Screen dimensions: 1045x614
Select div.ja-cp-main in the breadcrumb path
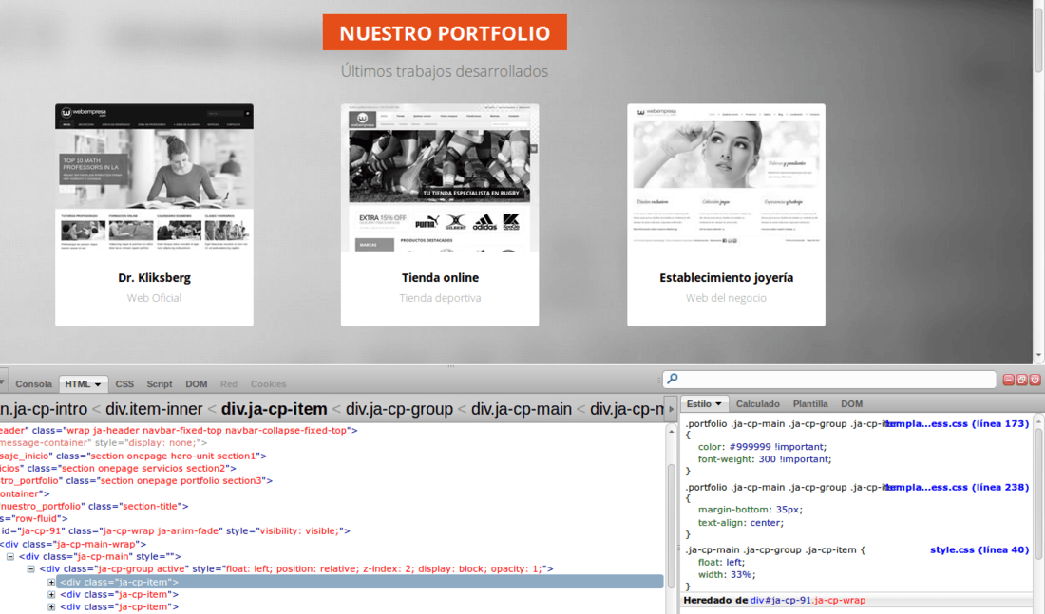[x=522, y=409]
